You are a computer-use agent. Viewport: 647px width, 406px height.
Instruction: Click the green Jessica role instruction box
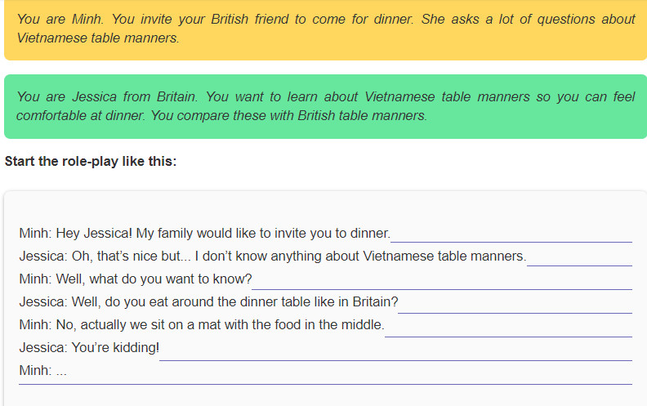tap(325, 106)
